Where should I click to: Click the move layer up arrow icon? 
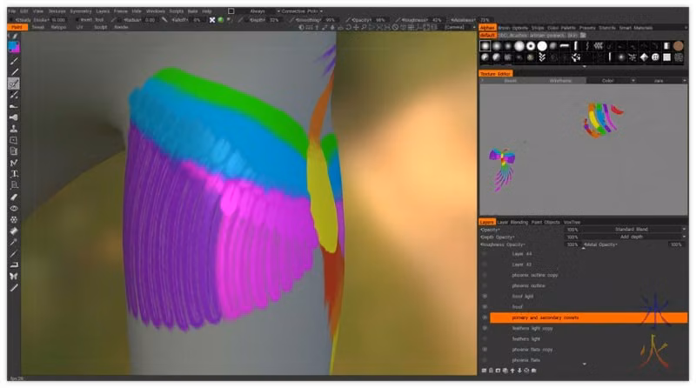point(512,371)
